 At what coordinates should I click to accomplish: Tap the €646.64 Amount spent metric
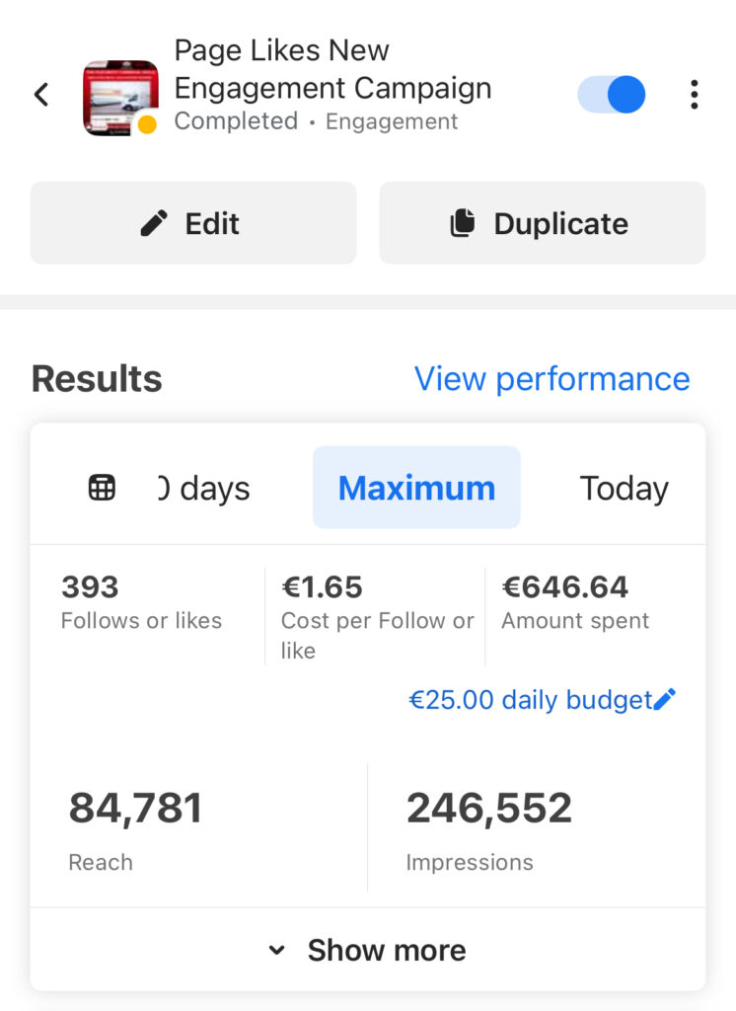click(576, 601)
